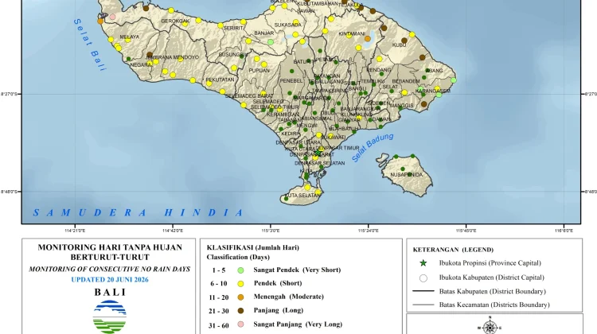The width and height of the screenshot is (597, 334).
Task: Click the GEROKGAK label
Action: [176, 21]
